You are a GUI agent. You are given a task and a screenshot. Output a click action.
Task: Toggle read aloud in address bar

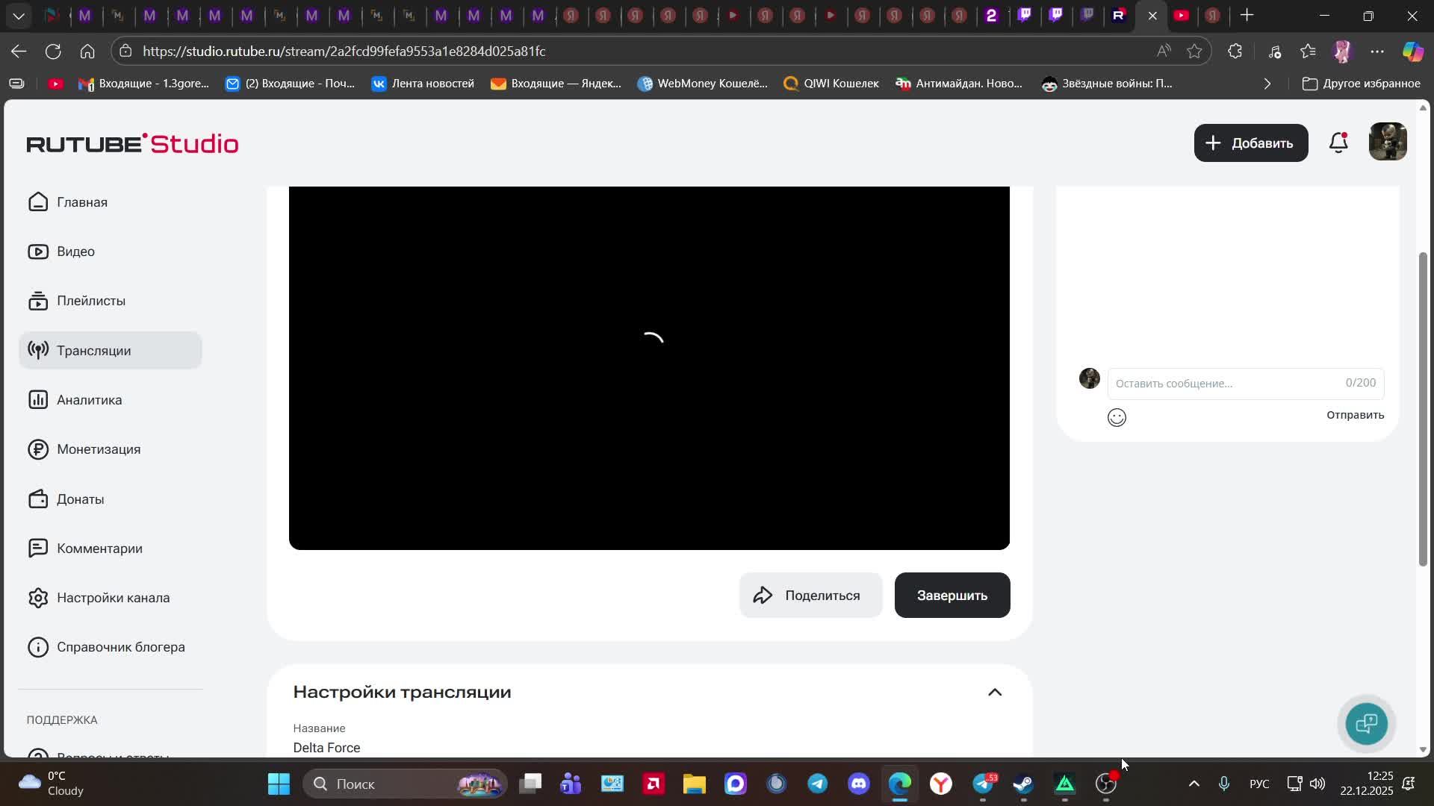[x=1164, y=51]
